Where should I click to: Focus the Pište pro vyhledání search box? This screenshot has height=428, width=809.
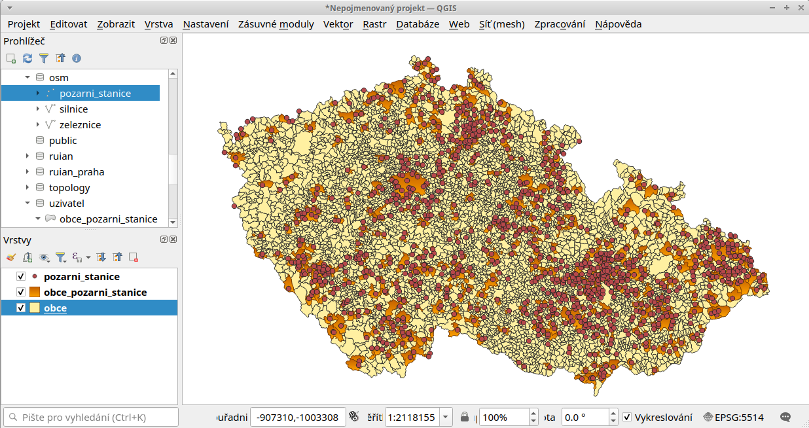90,417
